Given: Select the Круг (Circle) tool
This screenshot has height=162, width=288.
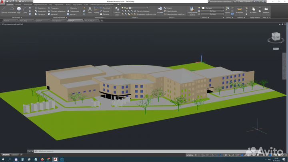Looking at the screenshot, I should 19,10.
